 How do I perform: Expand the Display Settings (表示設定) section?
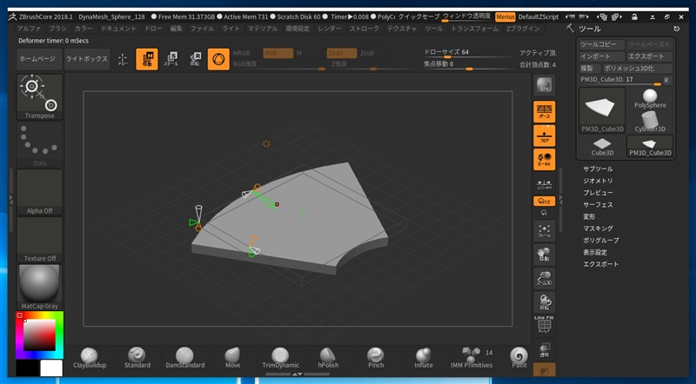[x=595, y=252]
